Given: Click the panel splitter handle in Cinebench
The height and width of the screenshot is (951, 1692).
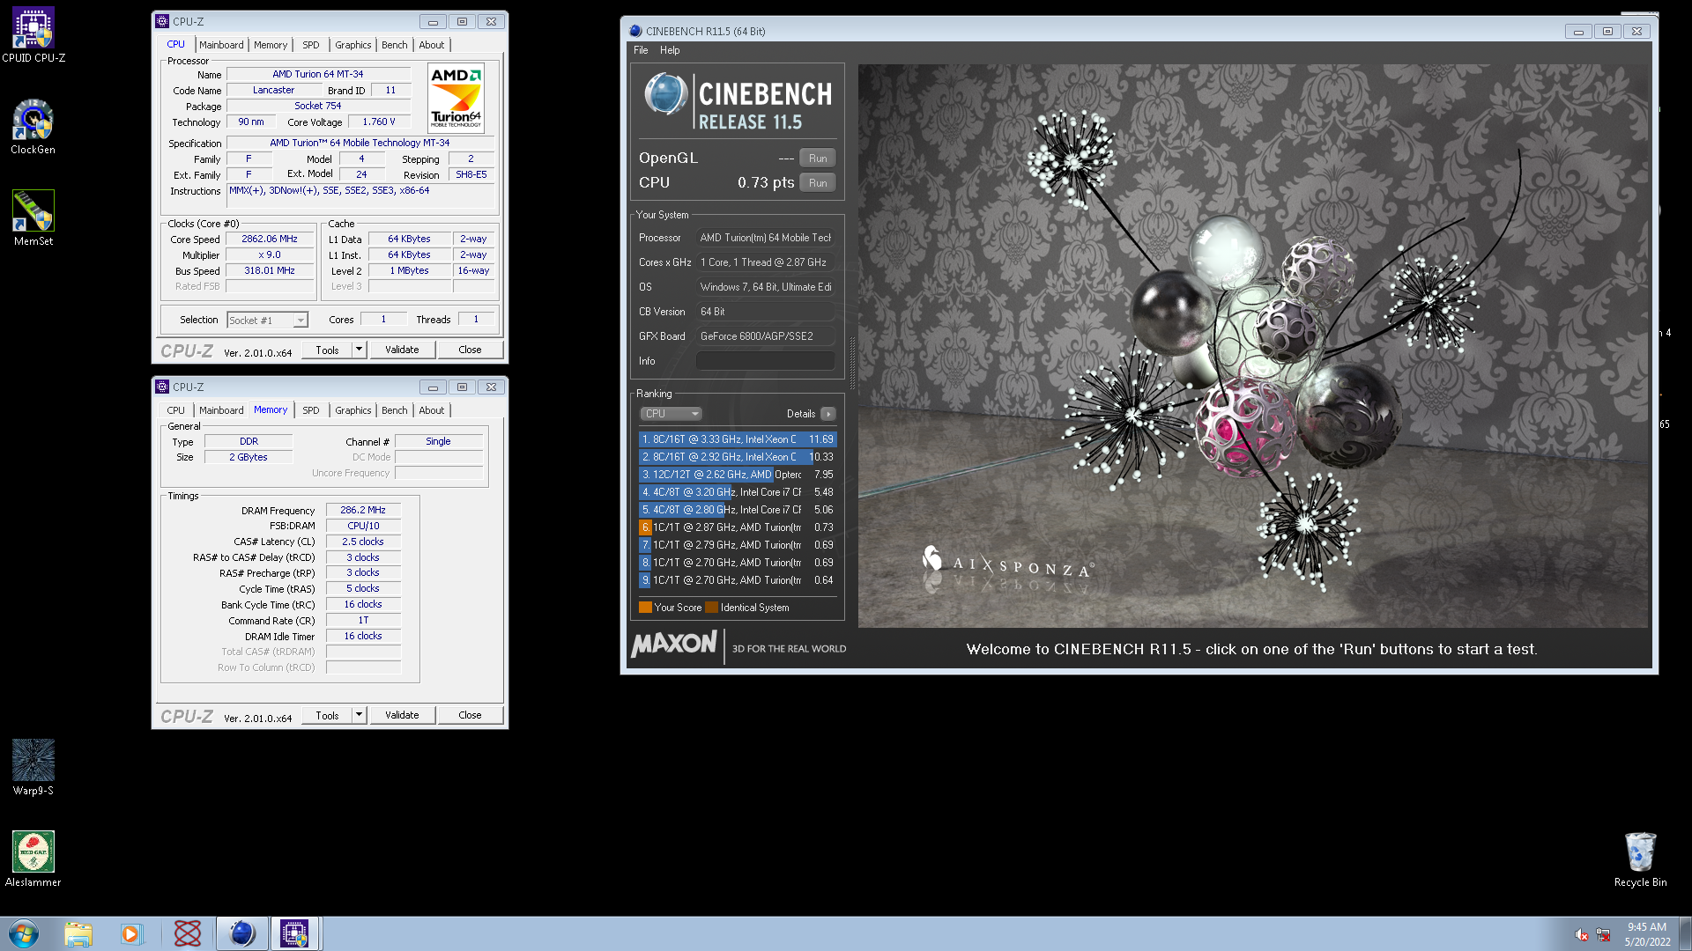Looking at the screenshot, I should point(852,363).
